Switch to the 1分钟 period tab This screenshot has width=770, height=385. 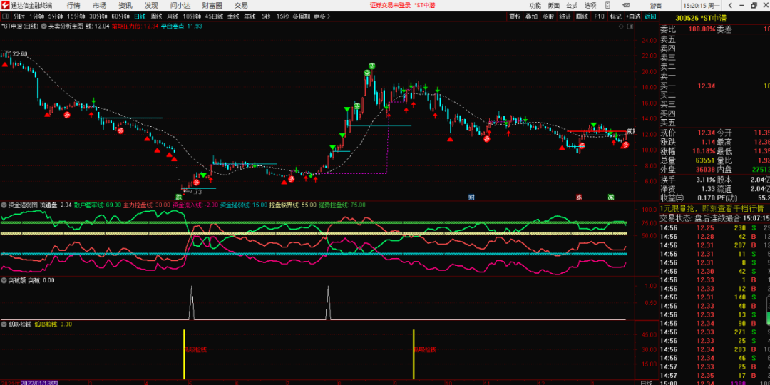pyautogui.click(x=37, y=16)
